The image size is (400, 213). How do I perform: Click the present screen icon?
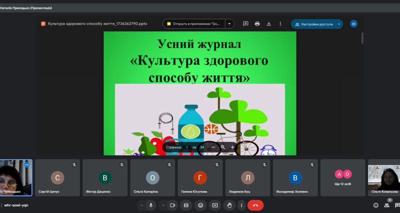[215, 205]
